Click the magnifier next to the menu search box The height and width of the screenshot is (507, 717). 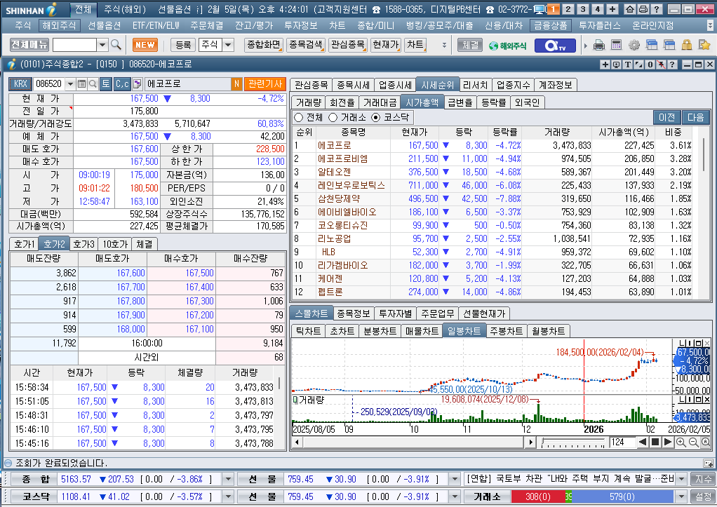[x=116, y=45]
